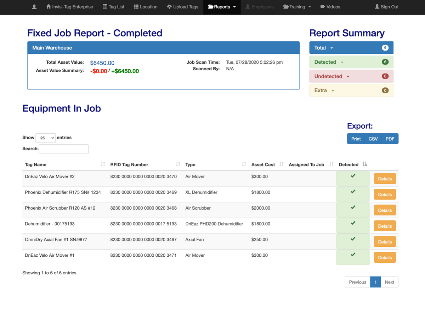The image size is (425, 309).
Task: Open the user profile icon on far left
Action: pos(34,7)
